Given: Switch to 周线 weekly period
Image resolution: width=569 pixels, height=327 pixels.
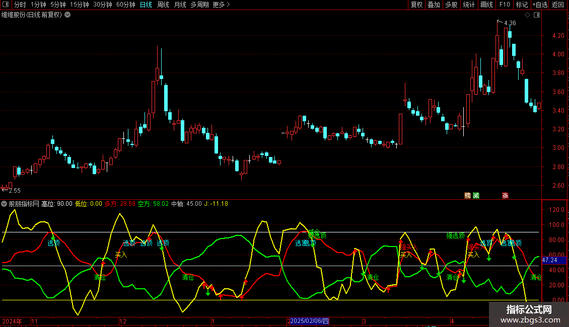Looking at the screenshot, I should [x=163, y=5].
